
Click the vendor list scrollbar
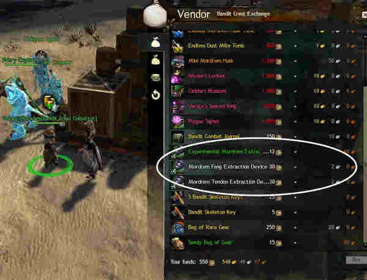[x=365, y=141]
